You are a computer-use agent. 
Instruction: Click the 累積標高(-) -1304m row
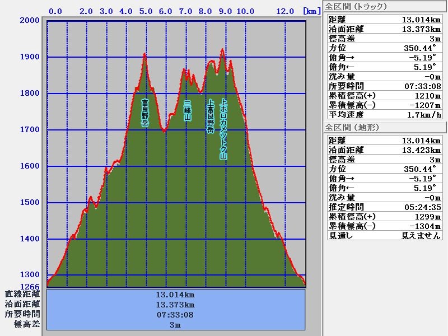click(384, 226)
